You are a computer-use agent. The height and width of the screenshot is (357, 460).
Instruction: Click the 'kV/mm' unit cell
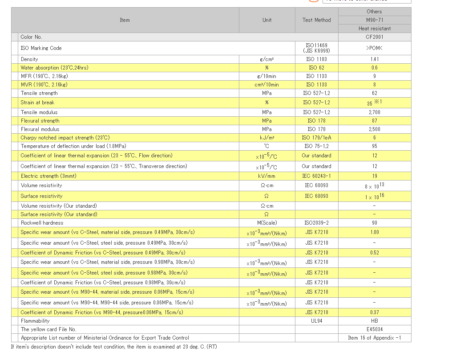coord(266,176)
